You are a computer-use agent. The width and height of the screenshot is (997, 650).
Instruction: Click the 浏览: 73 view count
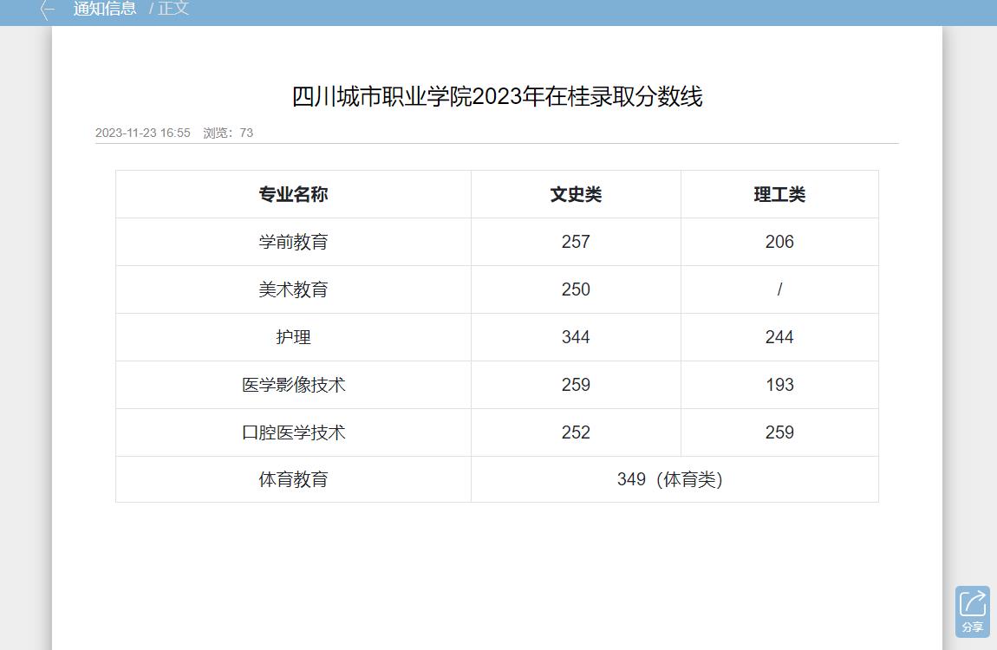228,133
